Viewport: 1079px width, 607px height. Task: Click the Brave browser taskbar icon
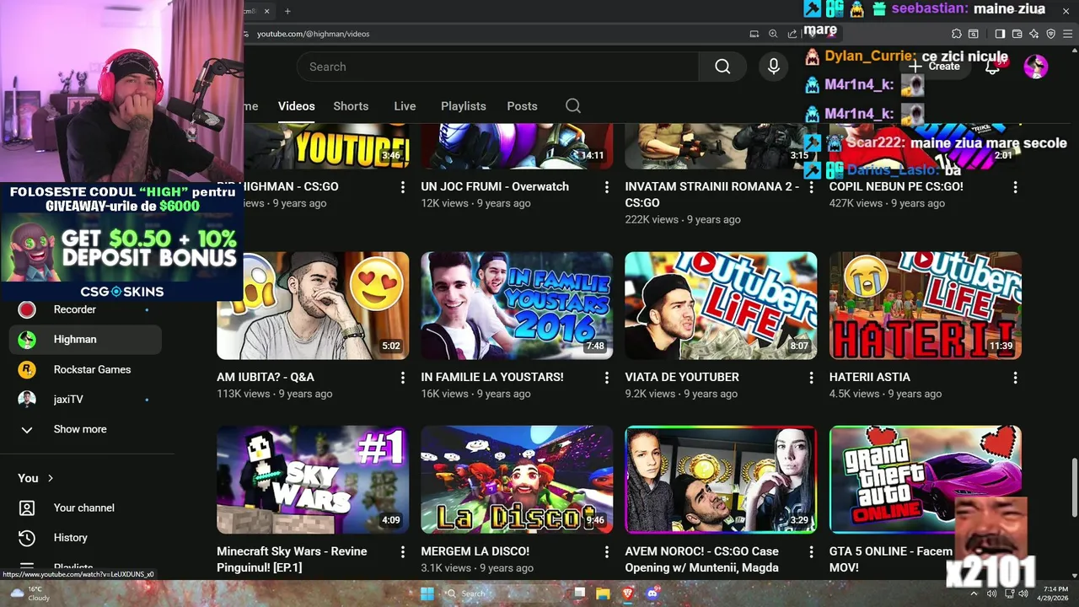(627, 594)
